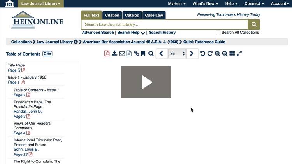The image size is (292, 164).
Task: Expand the Search Help dropdown
Action: 131,33
